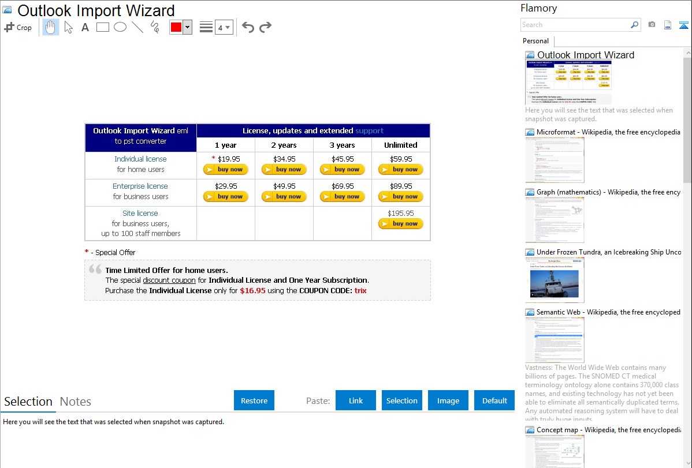The width and height of the screenshot is (692, 468).
Task: Click the discount coupon link
Action: click(169, 280)
